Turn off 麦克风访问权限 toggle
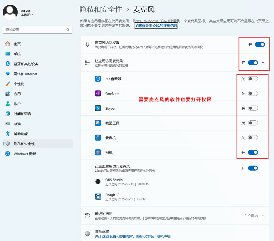Screen dimensions: 274x241 coord(260,44)
